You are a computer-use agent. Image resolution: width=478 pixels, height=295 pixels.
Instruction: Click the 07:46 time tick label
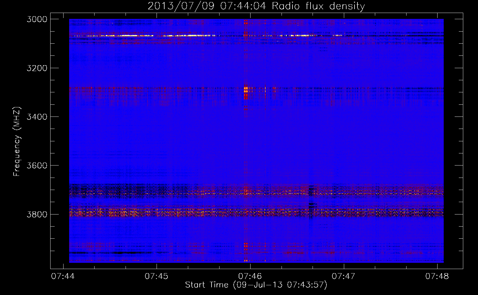pos(250,276)
